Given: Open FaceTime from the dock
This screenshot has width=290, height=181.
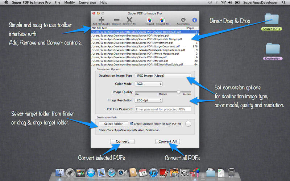Looking at the screenshot, I should (122, 173).
